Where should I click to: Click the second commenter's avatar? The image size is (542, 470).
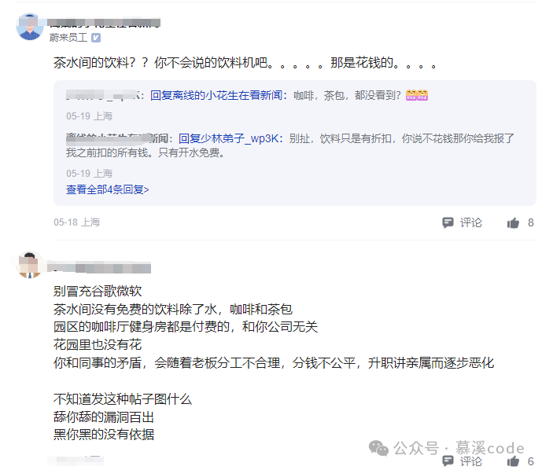click(x=29, y=265)
